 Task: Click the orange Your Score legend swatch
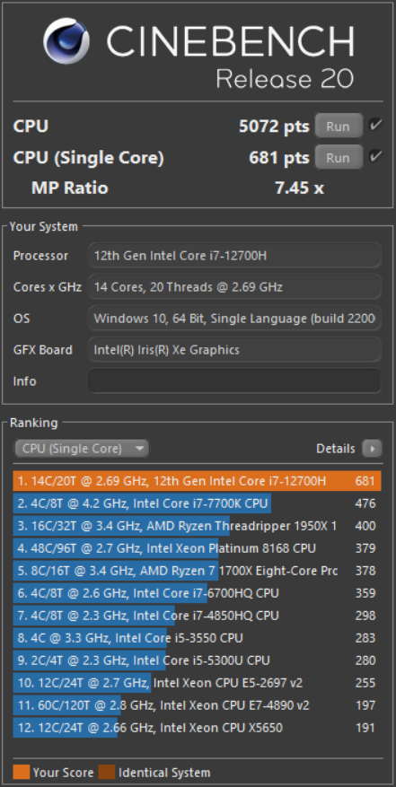pos(22,772)
